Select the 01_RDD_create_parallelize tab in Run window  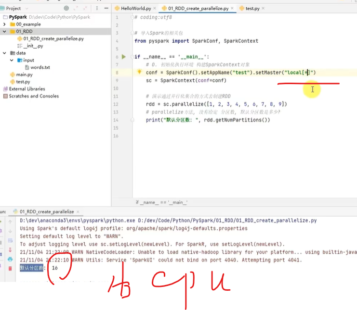[x=47, y=211]
